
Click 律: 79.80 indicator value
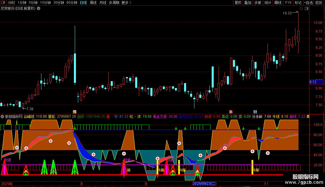point(144,117)
